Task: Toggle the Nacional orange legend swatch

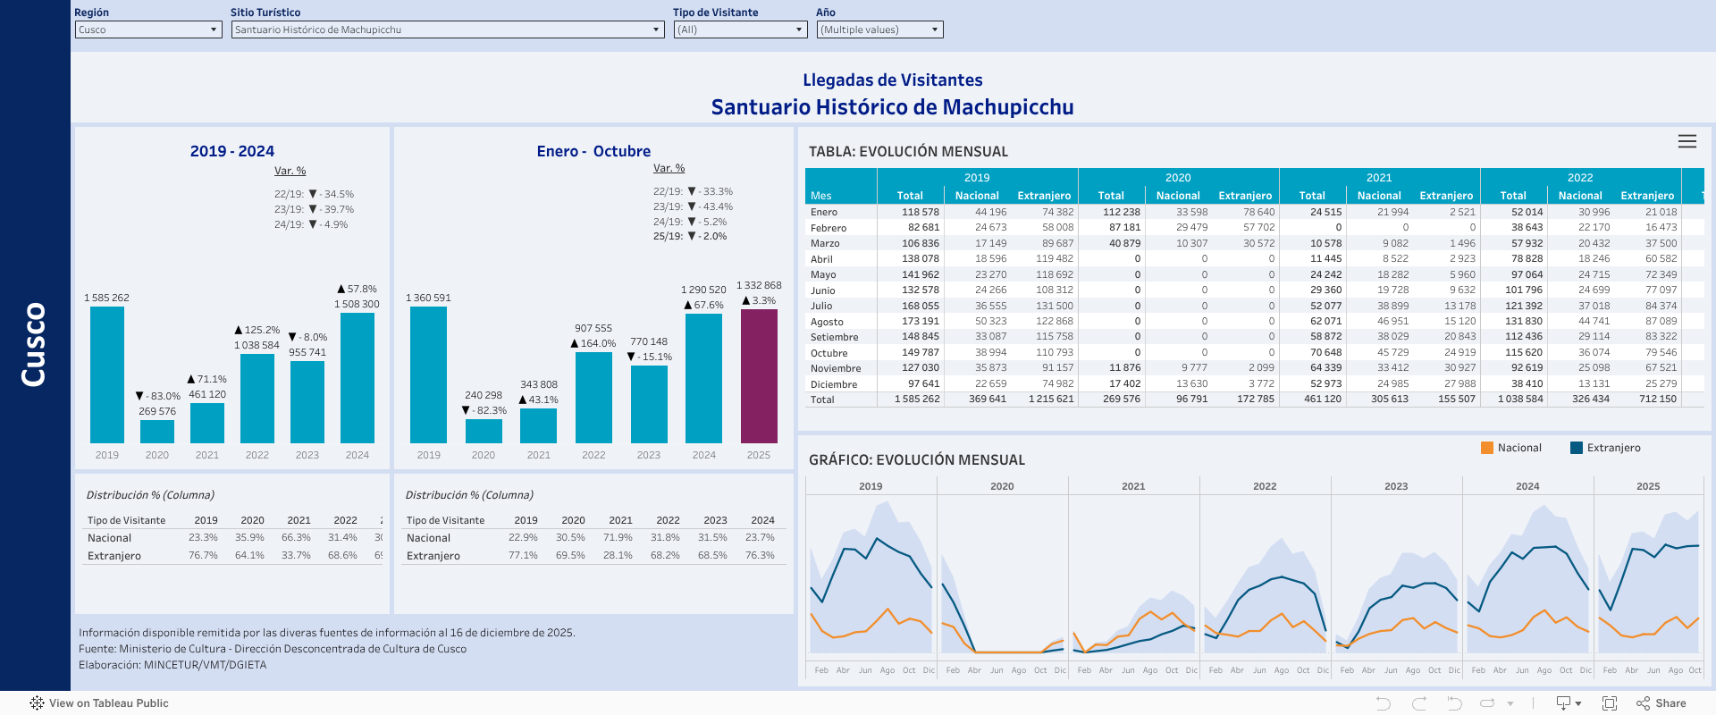Action: [x=1487, y=448]
